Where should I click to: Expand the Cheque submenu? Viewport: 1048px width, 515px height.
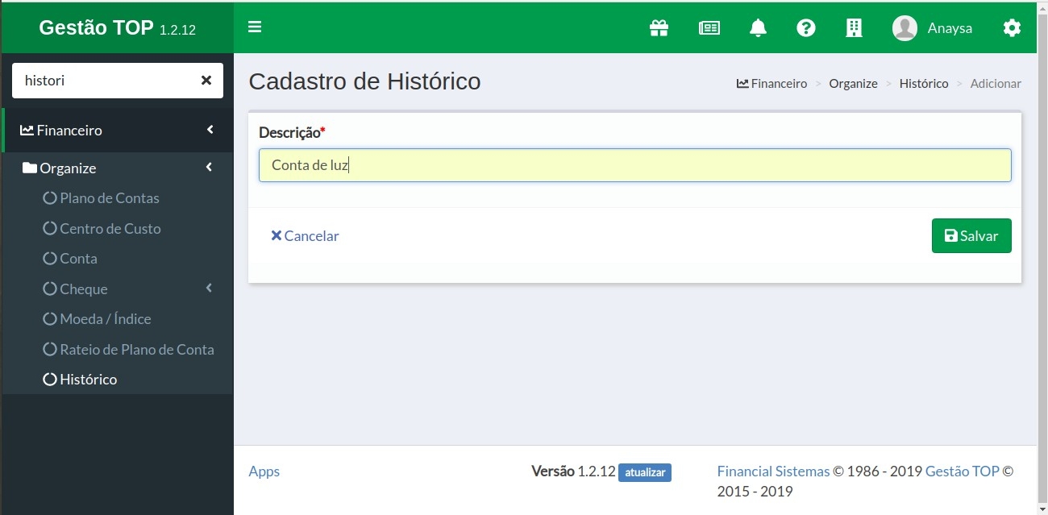pyautogui.click(x=210, y=289)
